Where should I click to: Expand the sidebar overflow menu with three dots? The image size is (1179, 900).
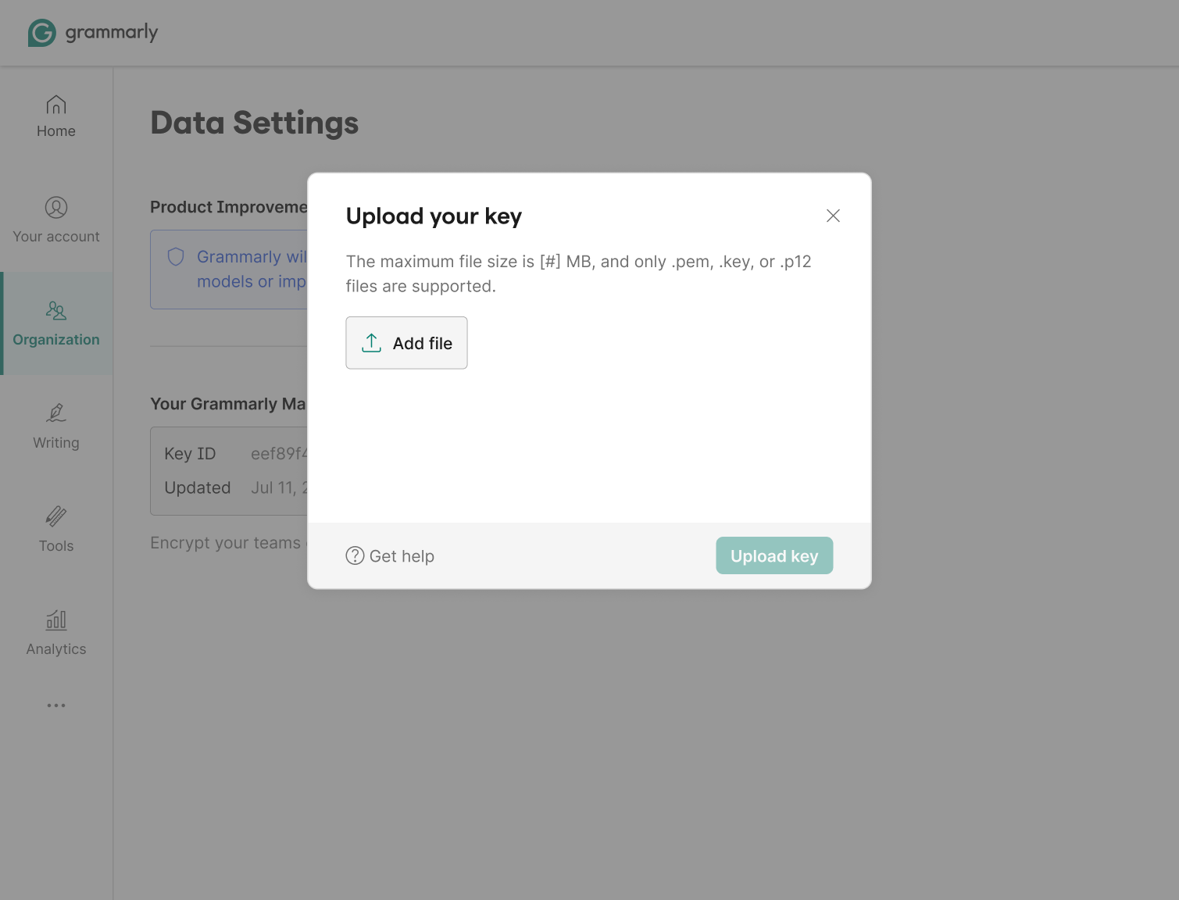click(x=55, y=705)
